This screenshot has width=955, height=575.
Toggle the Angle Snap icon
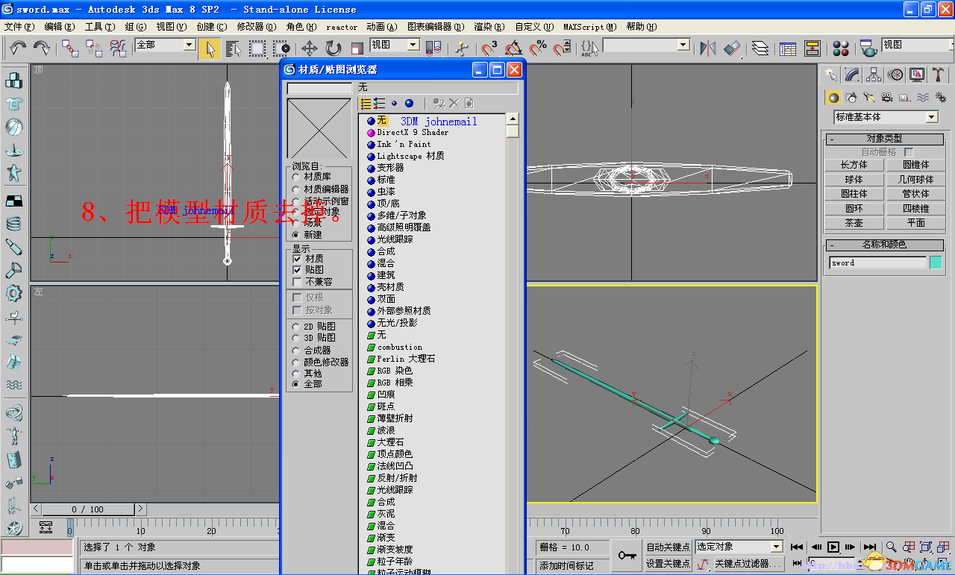pyautogui.click(x=514, y=48)
